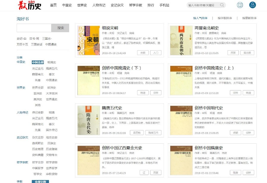267x183 pixels.
Task: Click the 搜索 search button
Action: tap(60, 27)
